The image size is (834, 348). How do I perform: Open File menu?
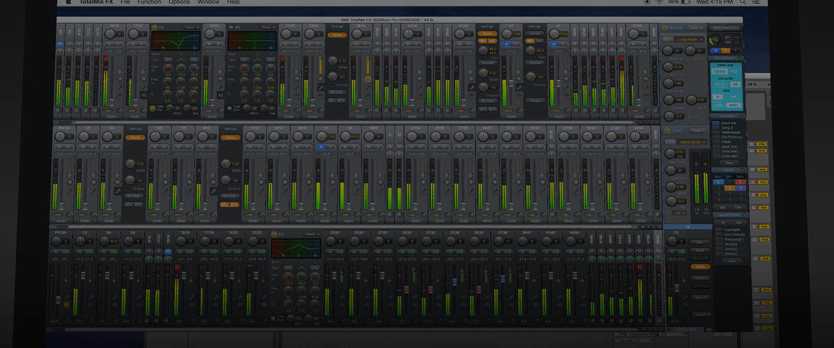coord(125,2)
